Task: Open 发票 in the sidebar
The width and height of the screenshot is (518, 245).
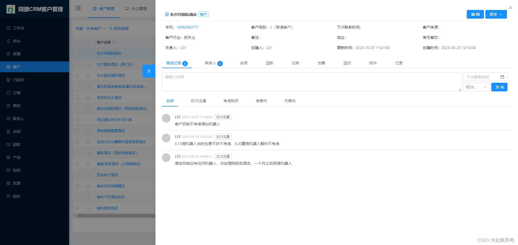Action: pos(35,183)
